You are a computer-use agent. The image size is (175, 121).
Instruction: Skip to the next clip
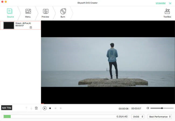pos(61,108)
